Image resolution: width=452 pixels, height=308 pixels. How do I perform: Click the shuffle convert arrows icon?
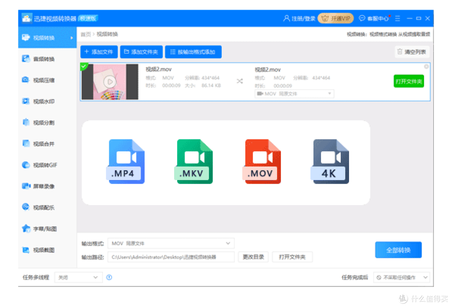(239, 81)
